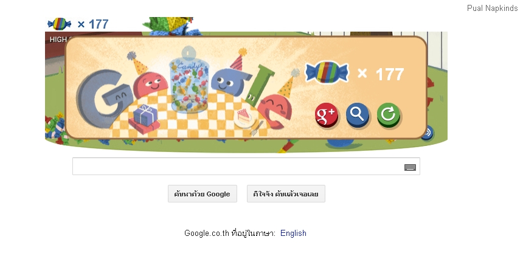523x273 pixels.
Task: Click the candy jar in the doodle
Action: (x=189, y=80)
